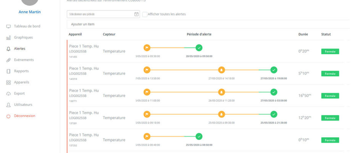The image size is (359, 153).
Task: Sort by the Durée column header
Action: point(303,34)
